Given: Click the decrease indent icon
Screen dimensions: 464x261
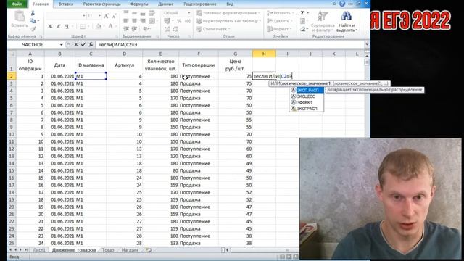Looking at the screenshot, I should coord(126,29).
